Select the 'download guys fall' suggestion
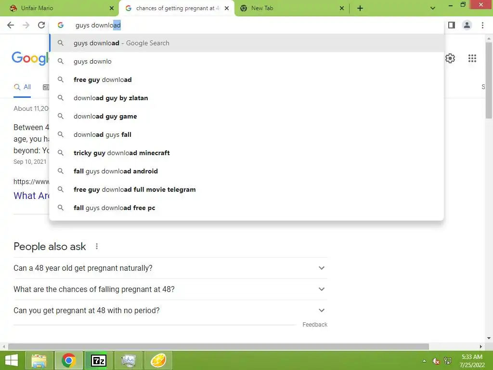Screen dimensions: 493x370 (x=246, y=134)
